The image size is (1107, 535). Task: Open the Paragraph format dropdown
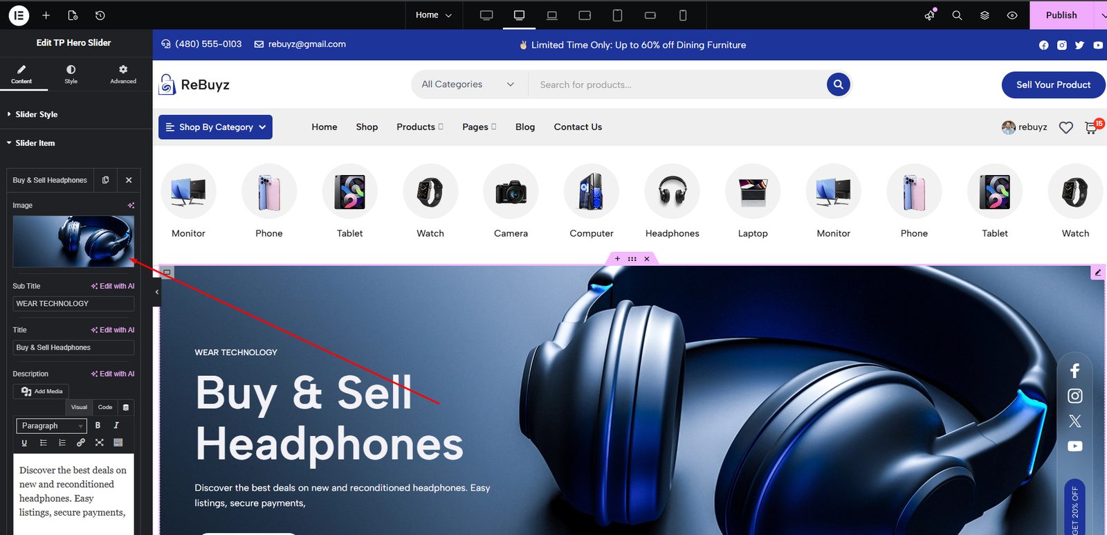coord(51,426)
